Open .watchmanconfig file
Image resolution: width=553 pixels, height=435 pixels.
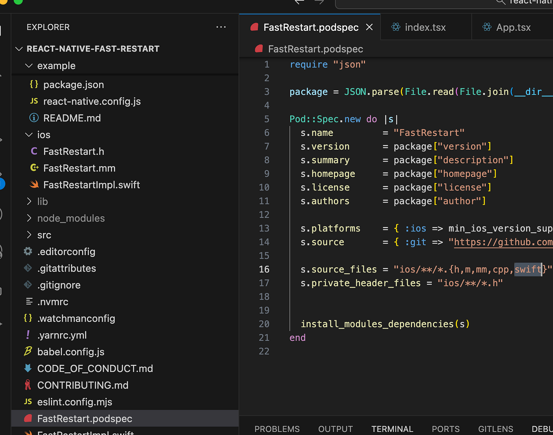[124, 318]
